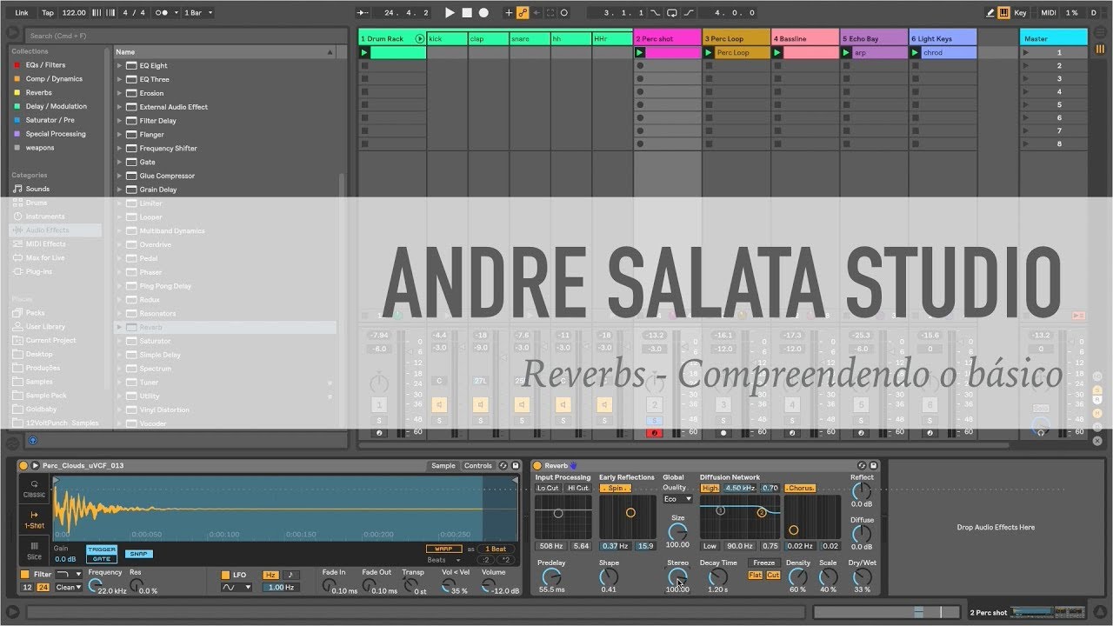Open the Sounds category in browser
This screenshot has height=626, width=1113.
coord(37,189)
